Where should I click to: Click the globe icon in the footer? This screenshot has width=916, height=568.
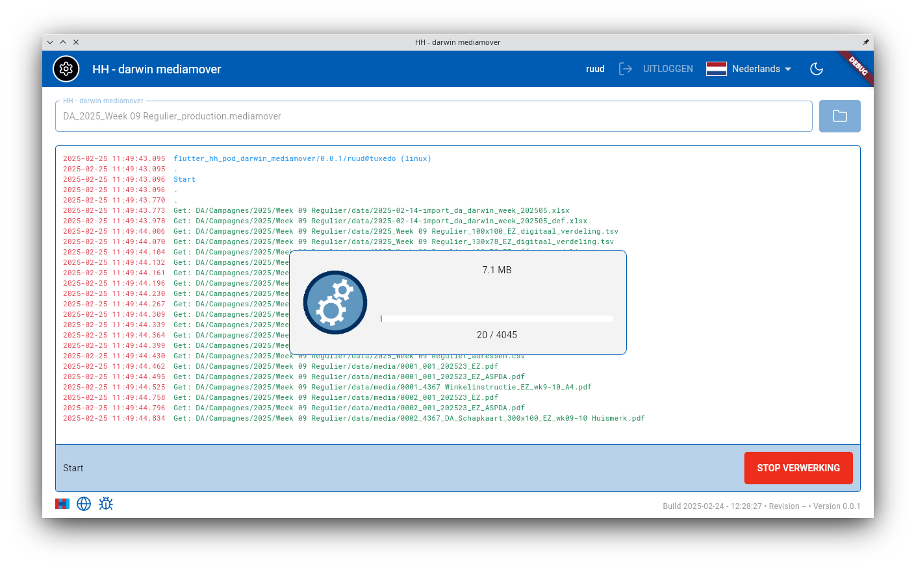coord(84,504)
